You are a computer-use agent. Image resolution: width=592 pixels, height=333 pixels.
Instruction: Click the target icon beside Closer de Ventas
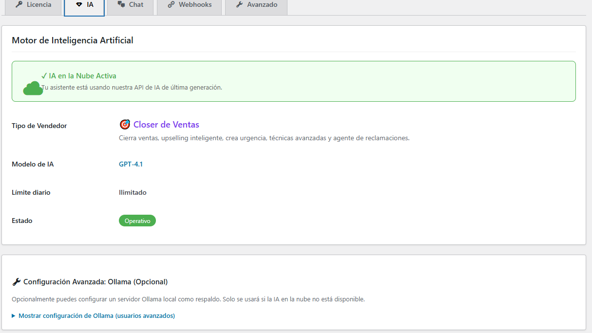pos(125,125)
